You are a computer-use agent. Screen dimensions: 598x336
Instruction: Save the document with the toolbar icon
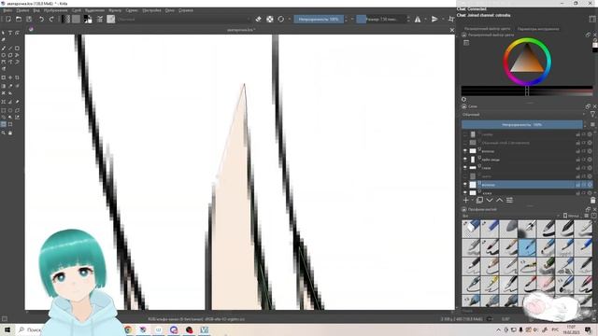[x=29, y=19]
